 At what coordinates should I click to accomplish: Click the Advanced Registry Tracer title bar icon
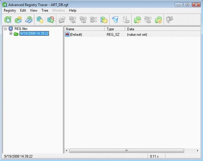(x=5, y=5)
